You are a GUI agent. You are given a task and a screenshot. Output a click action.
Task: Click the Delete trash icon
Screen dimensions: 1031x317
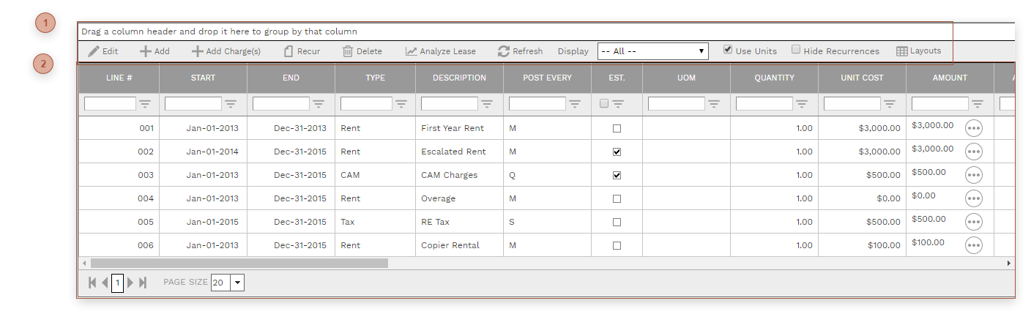point(348,51)
